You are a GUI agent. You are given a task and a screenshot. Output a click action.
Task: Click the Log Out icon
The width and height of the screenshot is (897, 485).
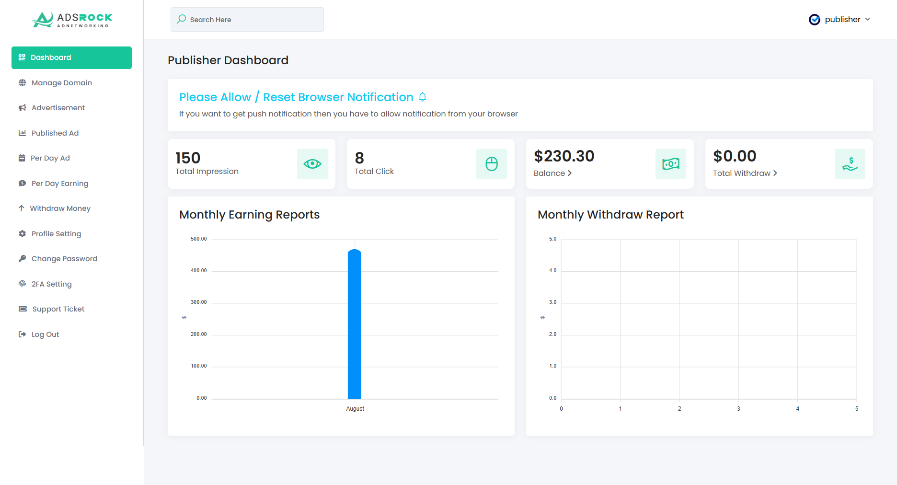(x=22, y=334)
